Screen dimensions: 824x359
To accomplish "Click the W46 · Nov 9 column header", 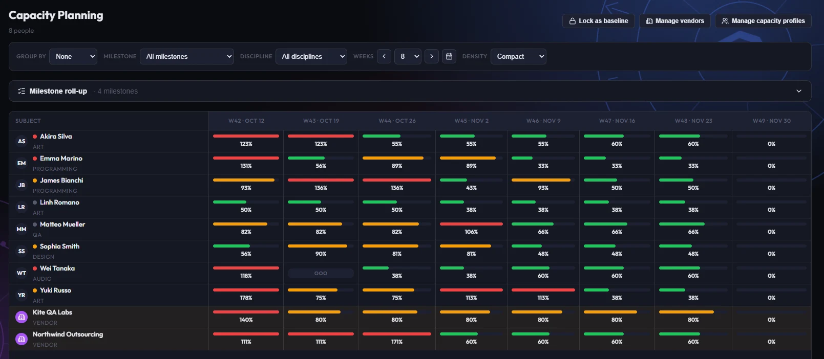I will tap(543, 121).
